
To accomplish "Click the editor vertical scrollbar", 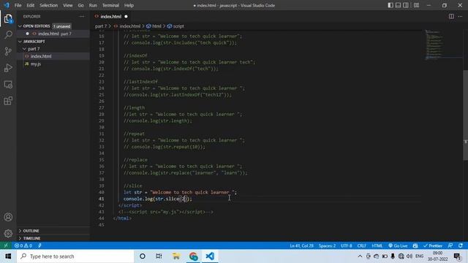I will click(465, 115).
